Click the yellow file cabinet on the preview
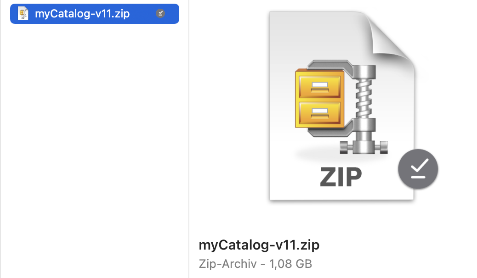 [x=320, y=99]
